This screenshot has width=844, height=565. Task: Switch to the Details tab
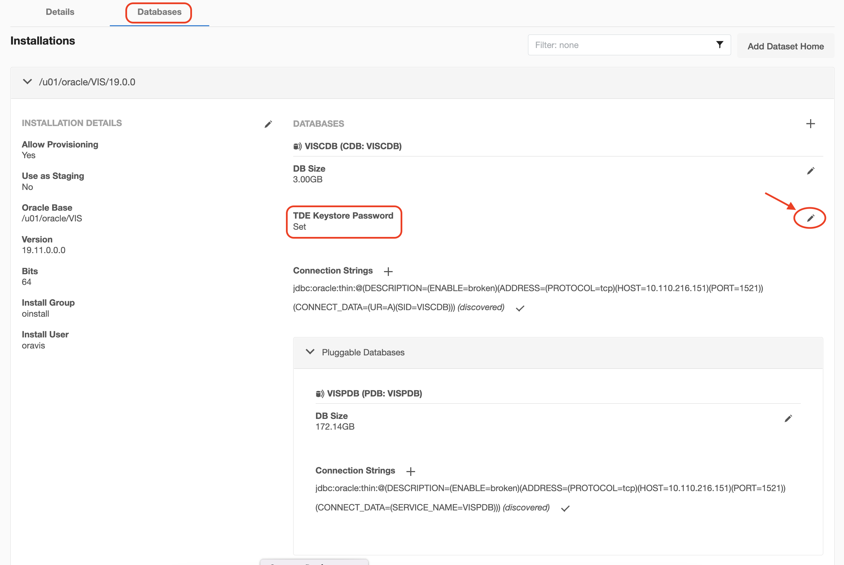(60, 12)
